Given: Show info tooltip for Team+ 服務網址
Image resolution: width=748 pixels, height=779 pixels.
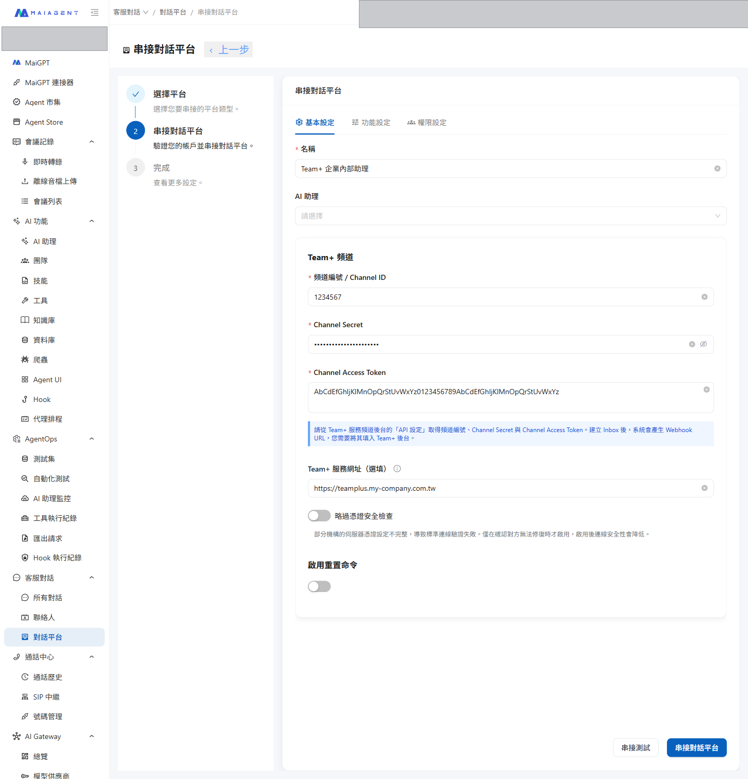Looking at the screenshot, I should coord(397,469).
